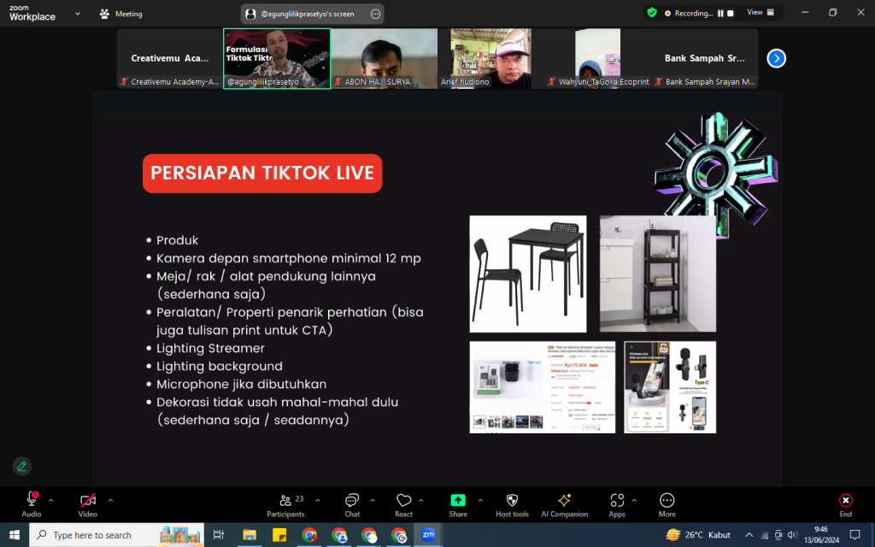
Task: Expand the React options chevron
Action: point(420,500)
